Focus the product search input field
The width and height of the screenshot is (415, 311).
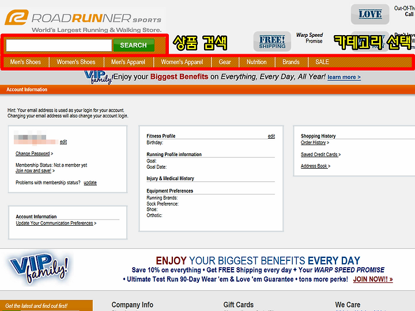pyautogui.click(x=59, y=45)
